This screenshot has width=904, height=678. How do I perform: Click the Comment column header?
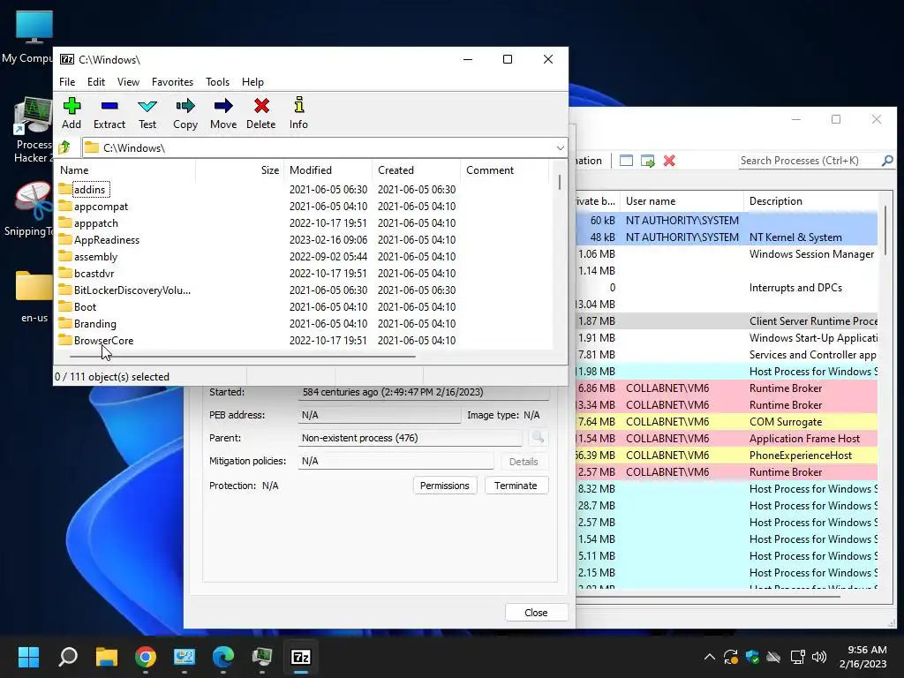(505, 170)
